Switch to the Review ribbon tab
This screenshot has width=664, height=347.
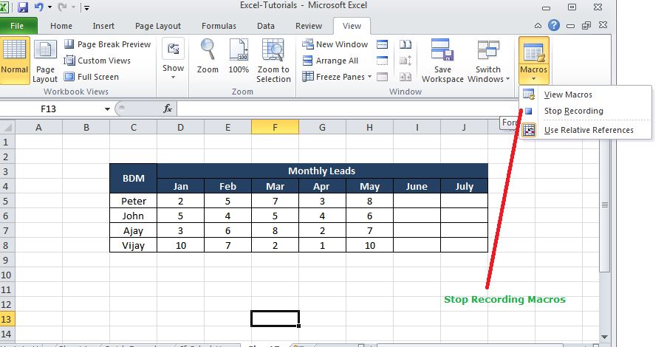[x=309, y=26]
